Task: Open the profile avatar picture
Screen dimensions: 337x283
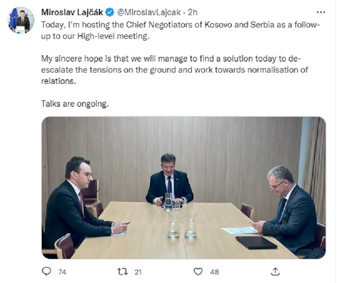Action: [21, 20]
